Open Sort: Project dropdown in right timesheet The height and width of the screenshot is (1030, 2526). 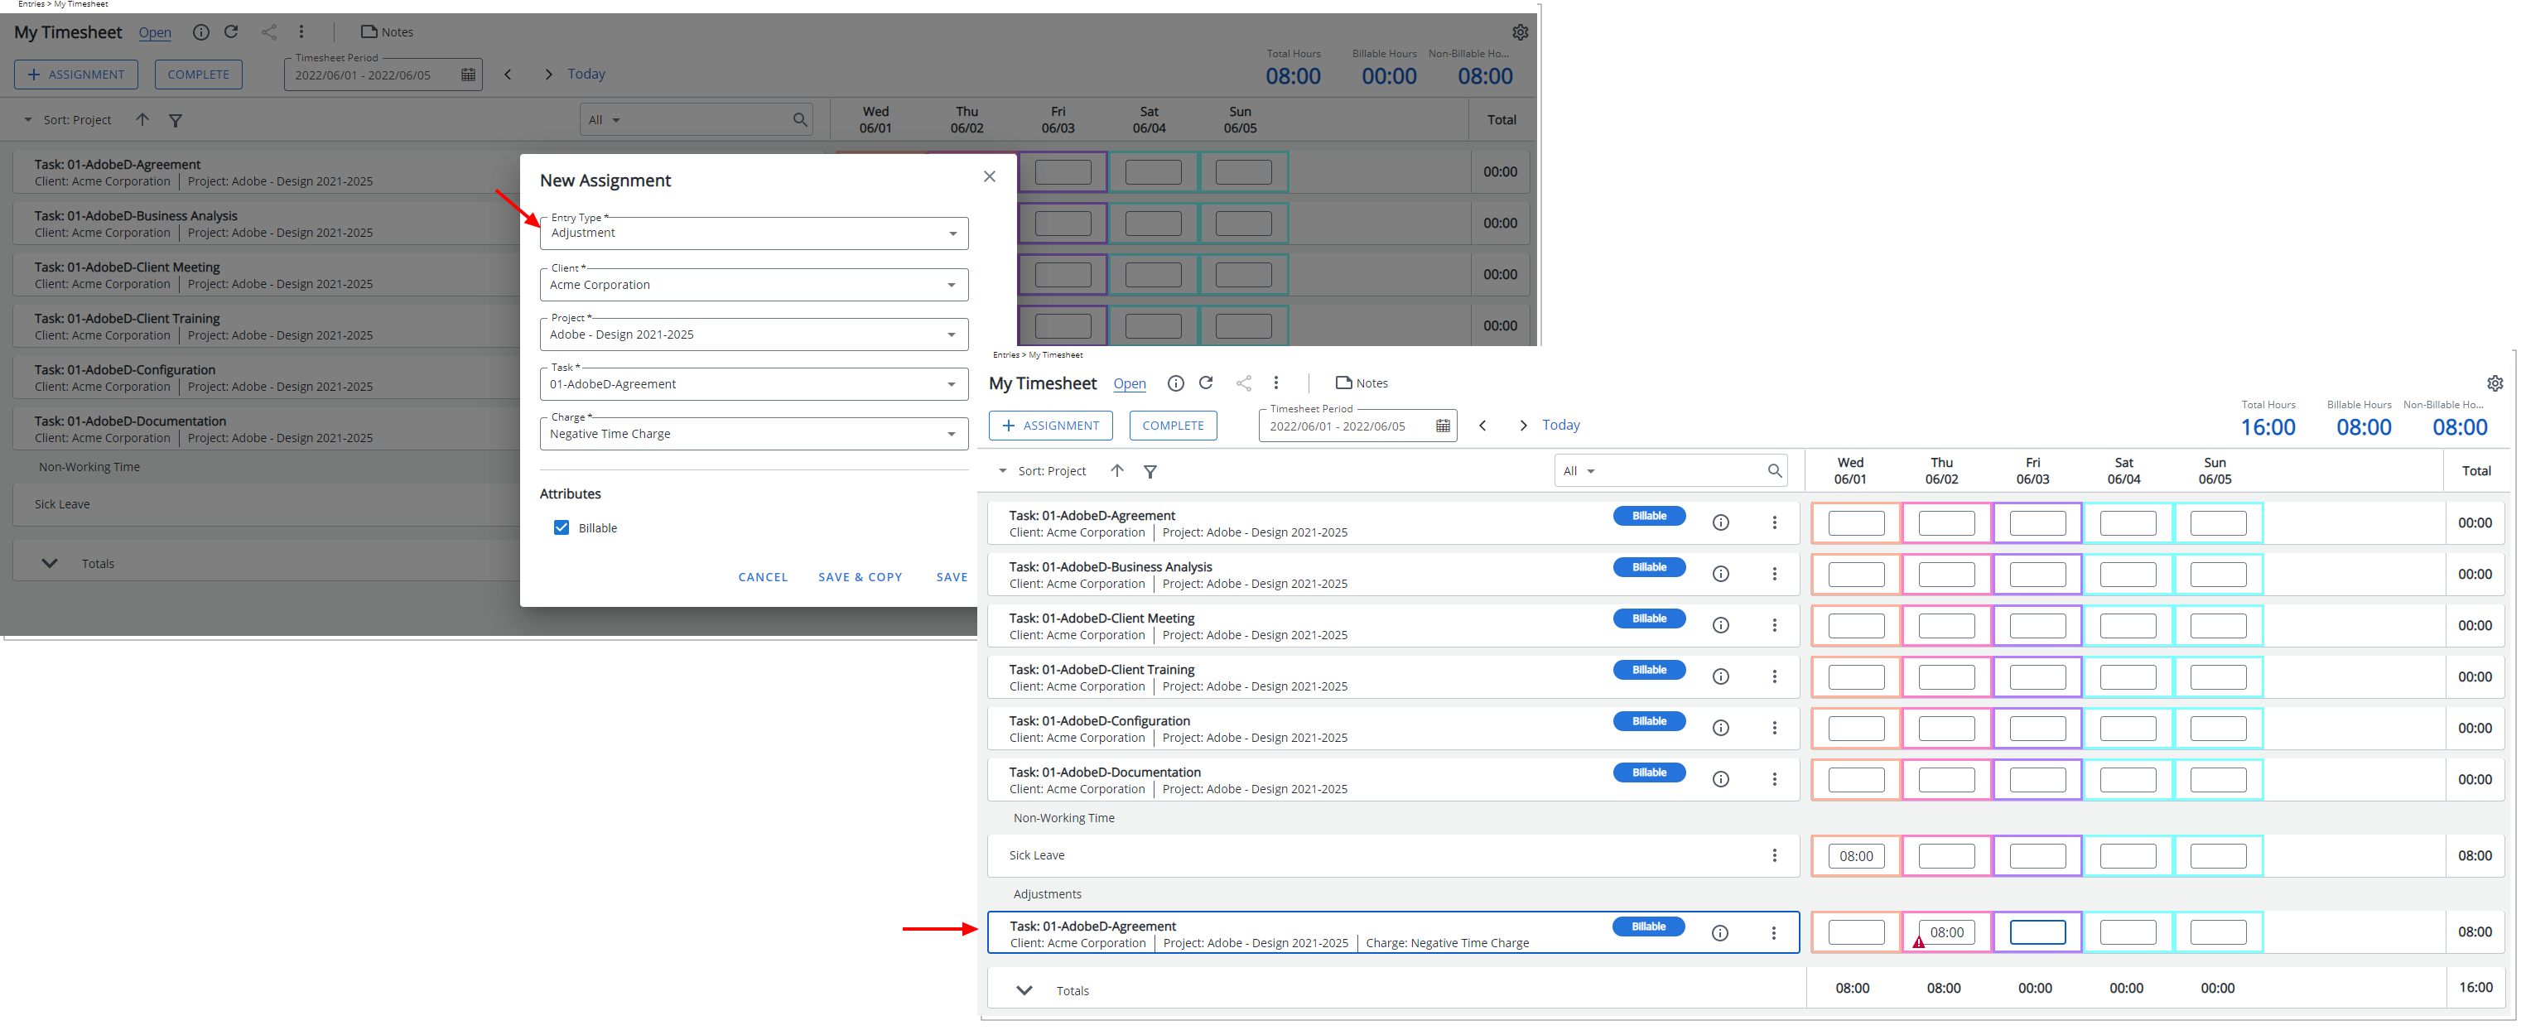(x=1043, y=471)
